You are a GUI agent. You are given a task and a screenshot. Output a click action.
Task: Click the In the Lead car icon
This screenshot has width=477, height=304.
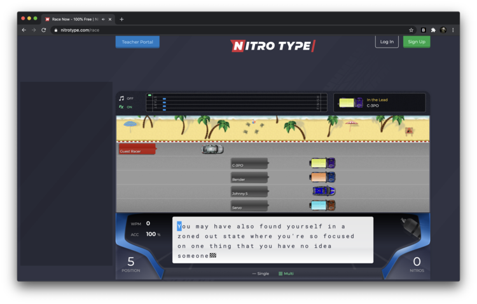click(350, 103)
